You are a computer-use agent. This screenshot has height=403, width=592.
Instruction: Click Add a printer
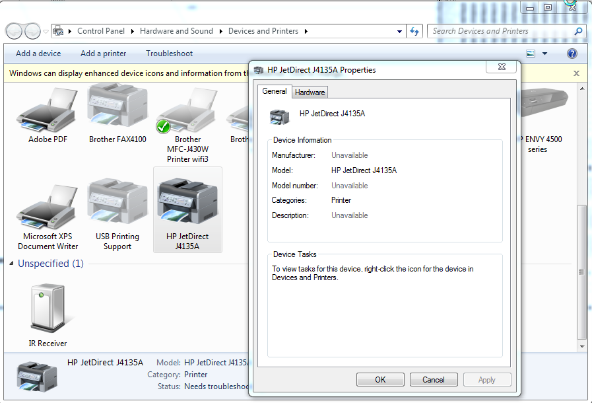(x=104, y=54)
